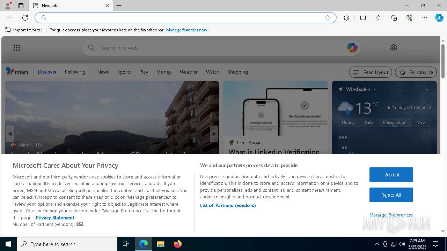Open the Manage favorites now link
The width and height of the screenshot is (447, 251).
pos(186,30)
